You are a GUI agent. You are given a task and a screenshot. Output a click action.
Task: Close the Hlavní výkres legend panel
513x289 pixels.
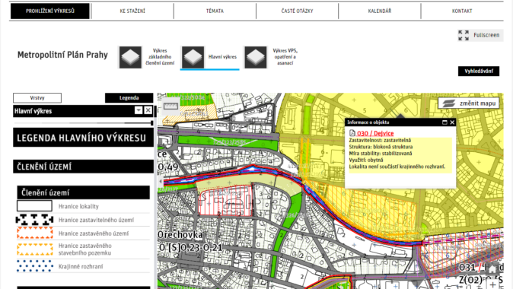click(x=148, y=110)
